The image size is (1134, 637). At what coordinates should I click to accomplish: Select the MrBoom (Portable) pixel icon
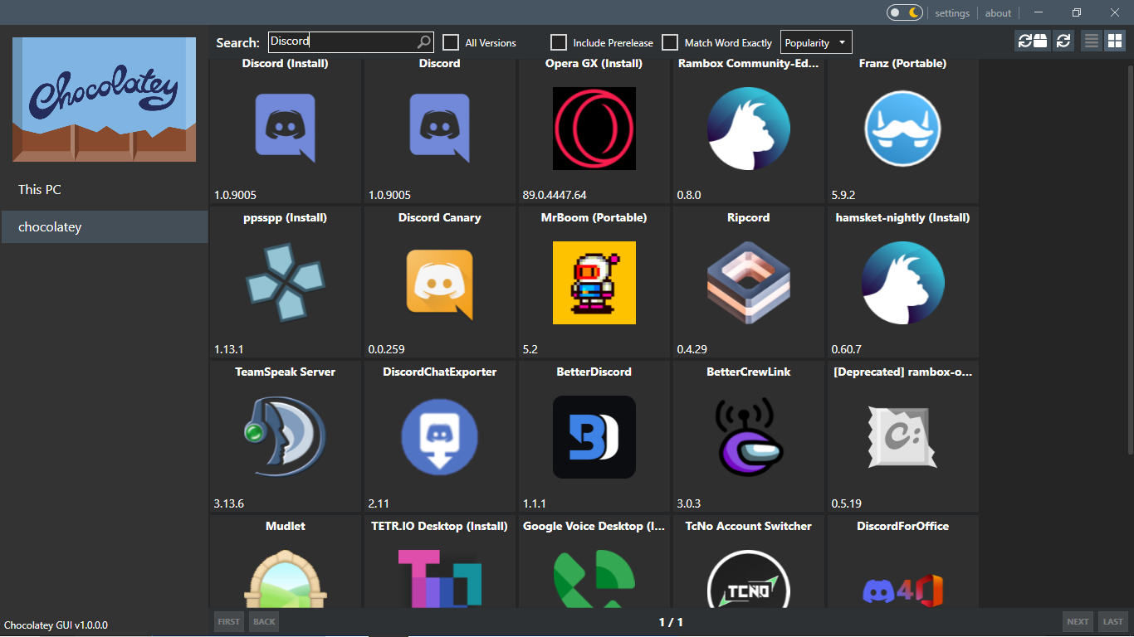point(594,283)
